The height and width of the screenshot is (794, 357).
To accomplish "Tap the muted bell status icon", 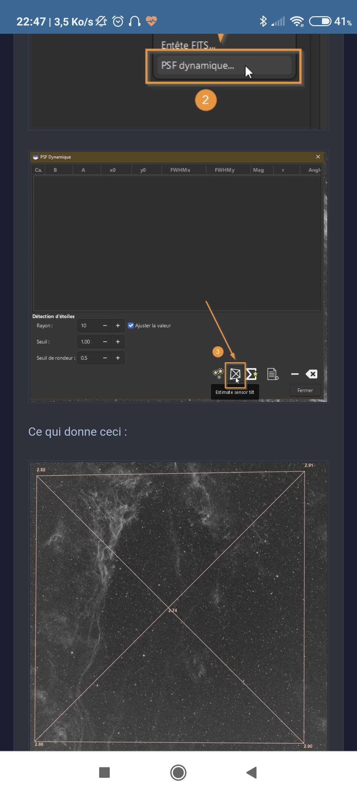I will 101,22.
